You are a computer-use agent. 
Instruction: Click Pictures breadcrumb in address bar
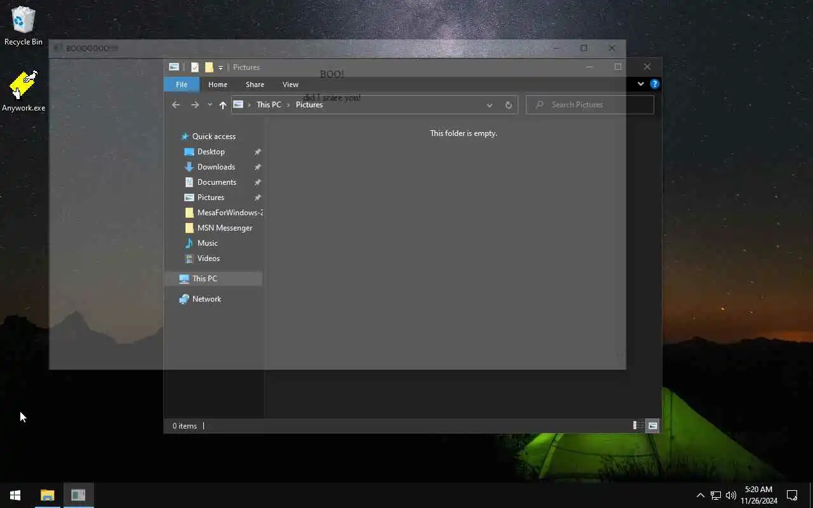309,105
